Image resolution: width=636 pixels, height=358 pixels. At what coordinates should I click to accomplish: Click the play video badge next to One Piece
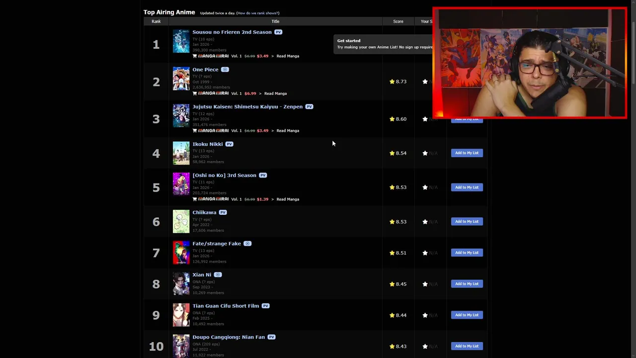tap(225, 70)
